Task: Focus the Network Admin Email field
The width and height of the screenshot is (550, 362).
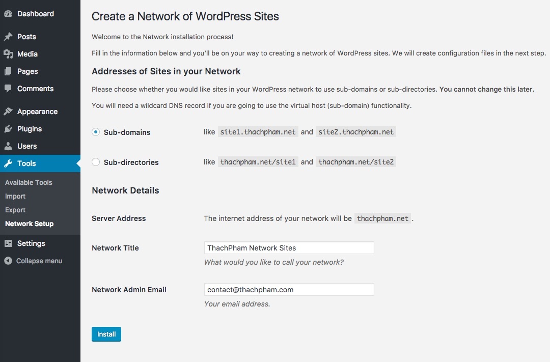Action: (289, 290)
